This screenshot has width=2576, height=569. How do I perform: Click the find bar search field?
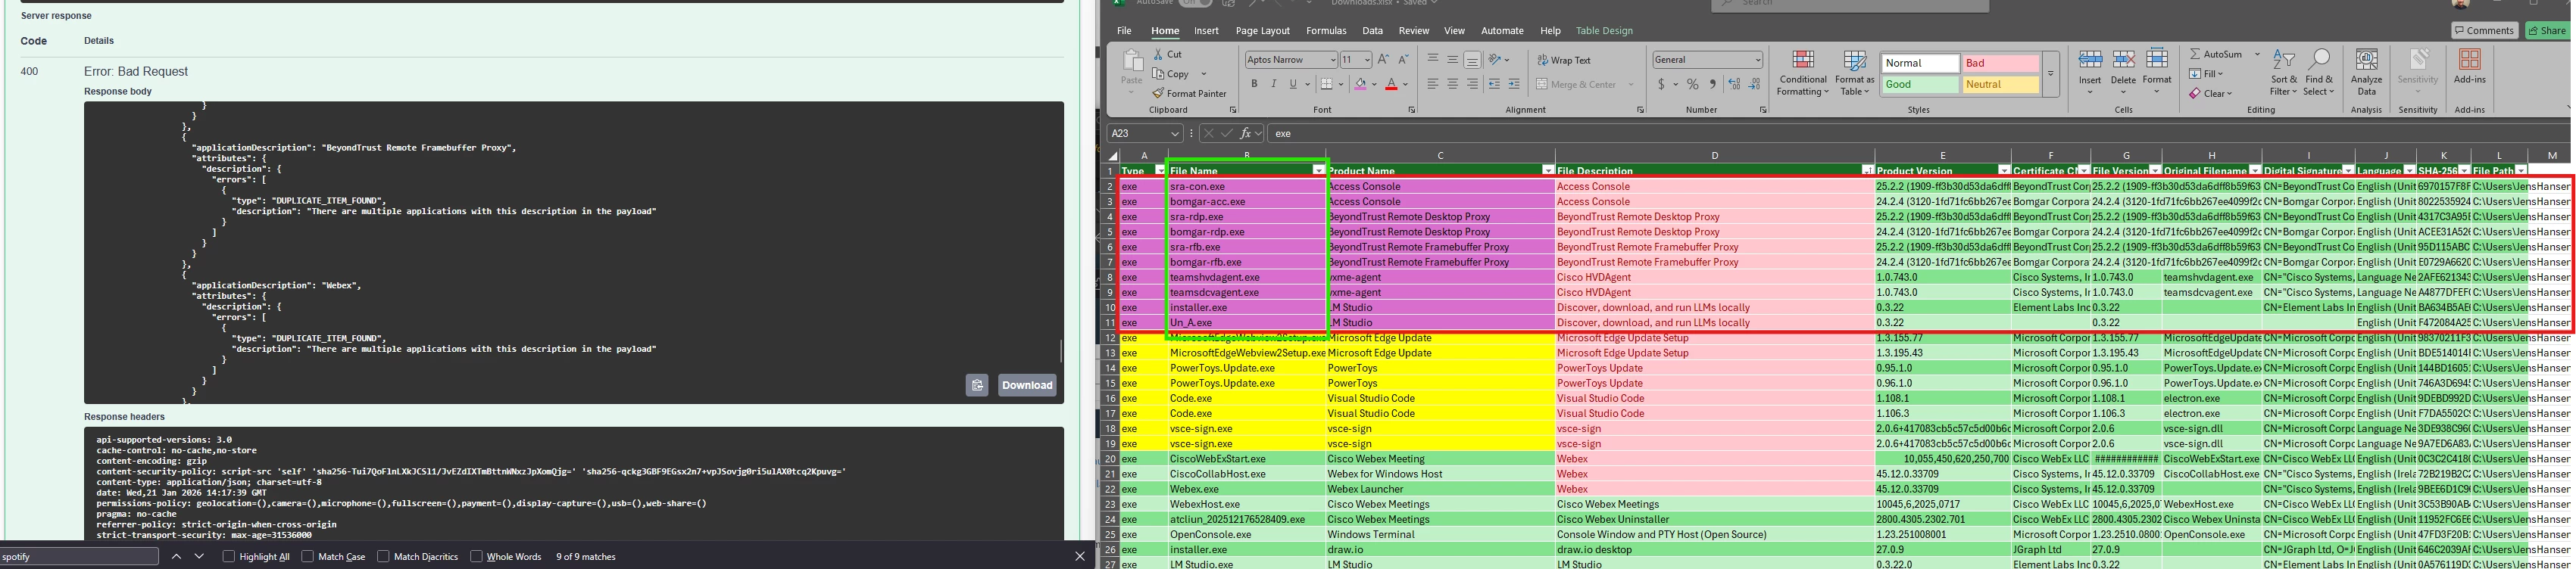79,556
